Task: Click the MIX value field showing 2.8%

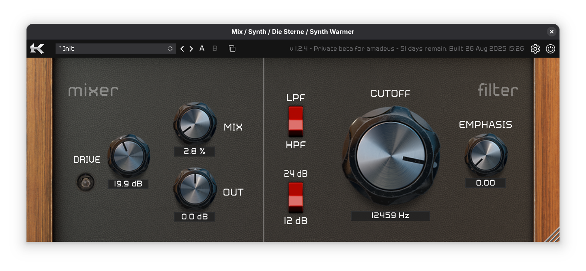Action: coord(194,151)
